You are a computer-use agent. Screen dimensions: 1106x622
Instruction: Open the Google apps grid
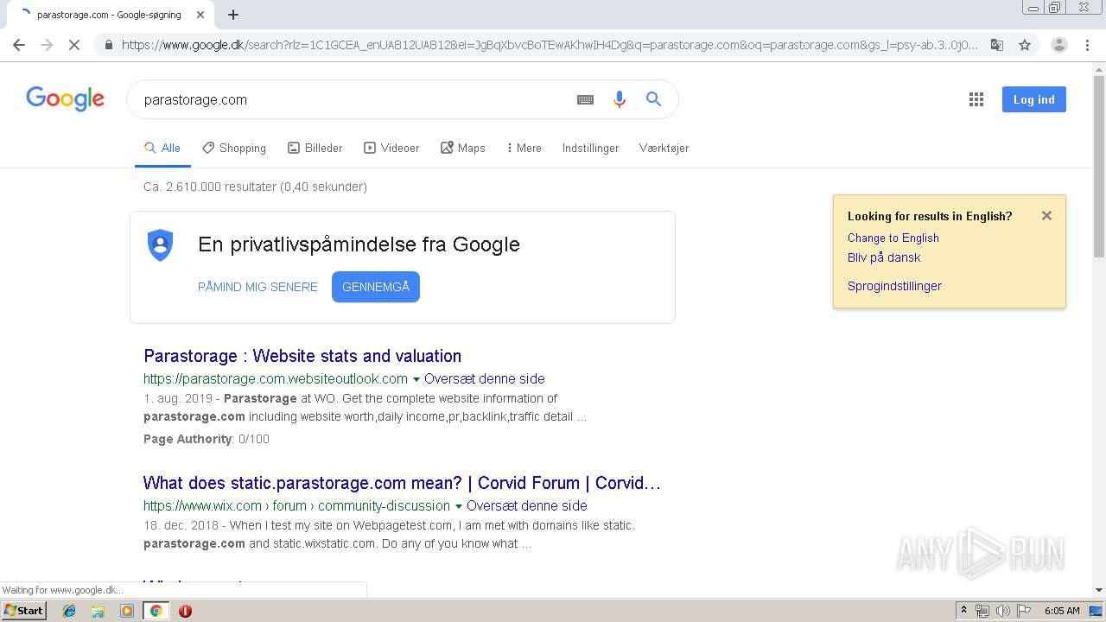[x=976, y=99]
